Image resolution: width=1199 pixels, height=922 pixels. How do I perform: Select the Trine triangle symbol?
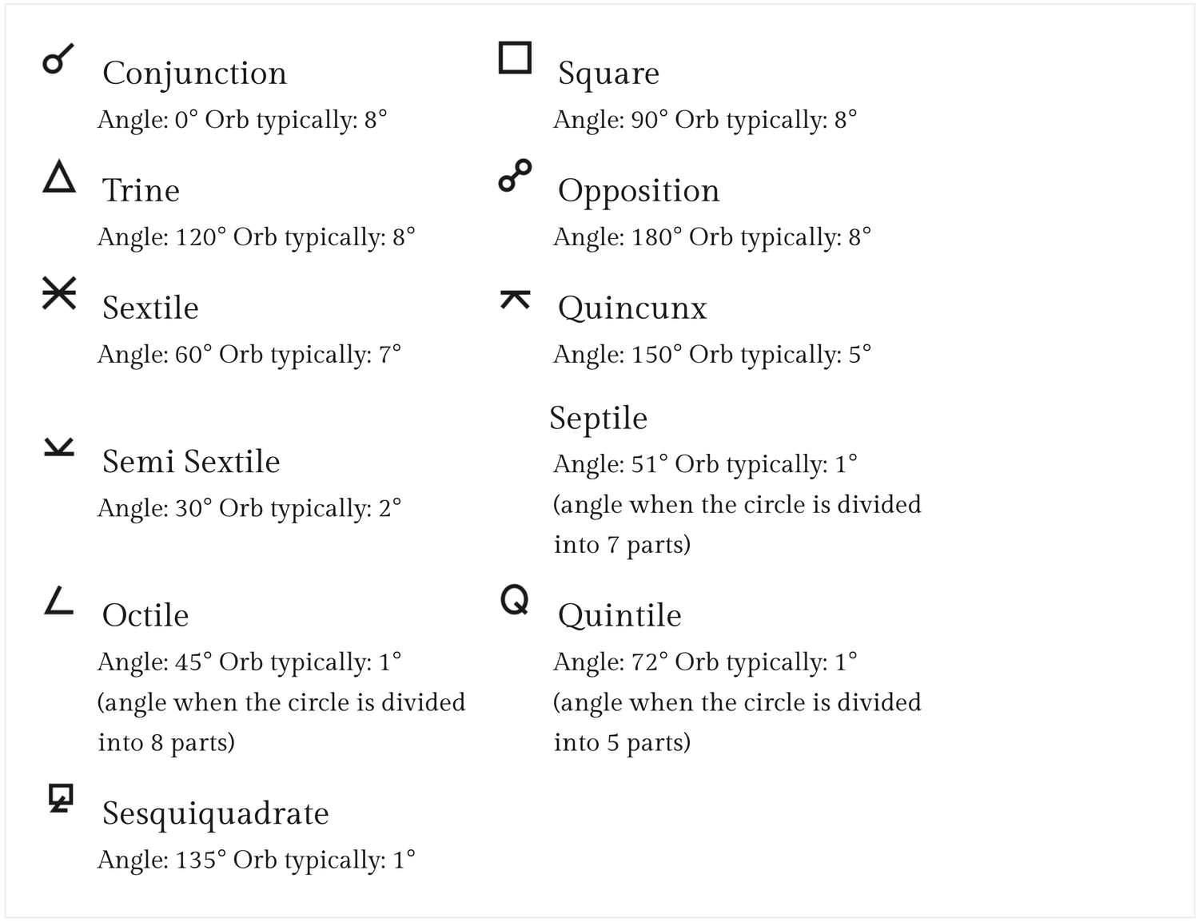pyautogui.click(x=59, y=177)
